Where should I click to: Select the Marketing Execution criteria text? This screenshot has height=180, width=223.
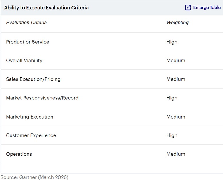click(30, 117)
